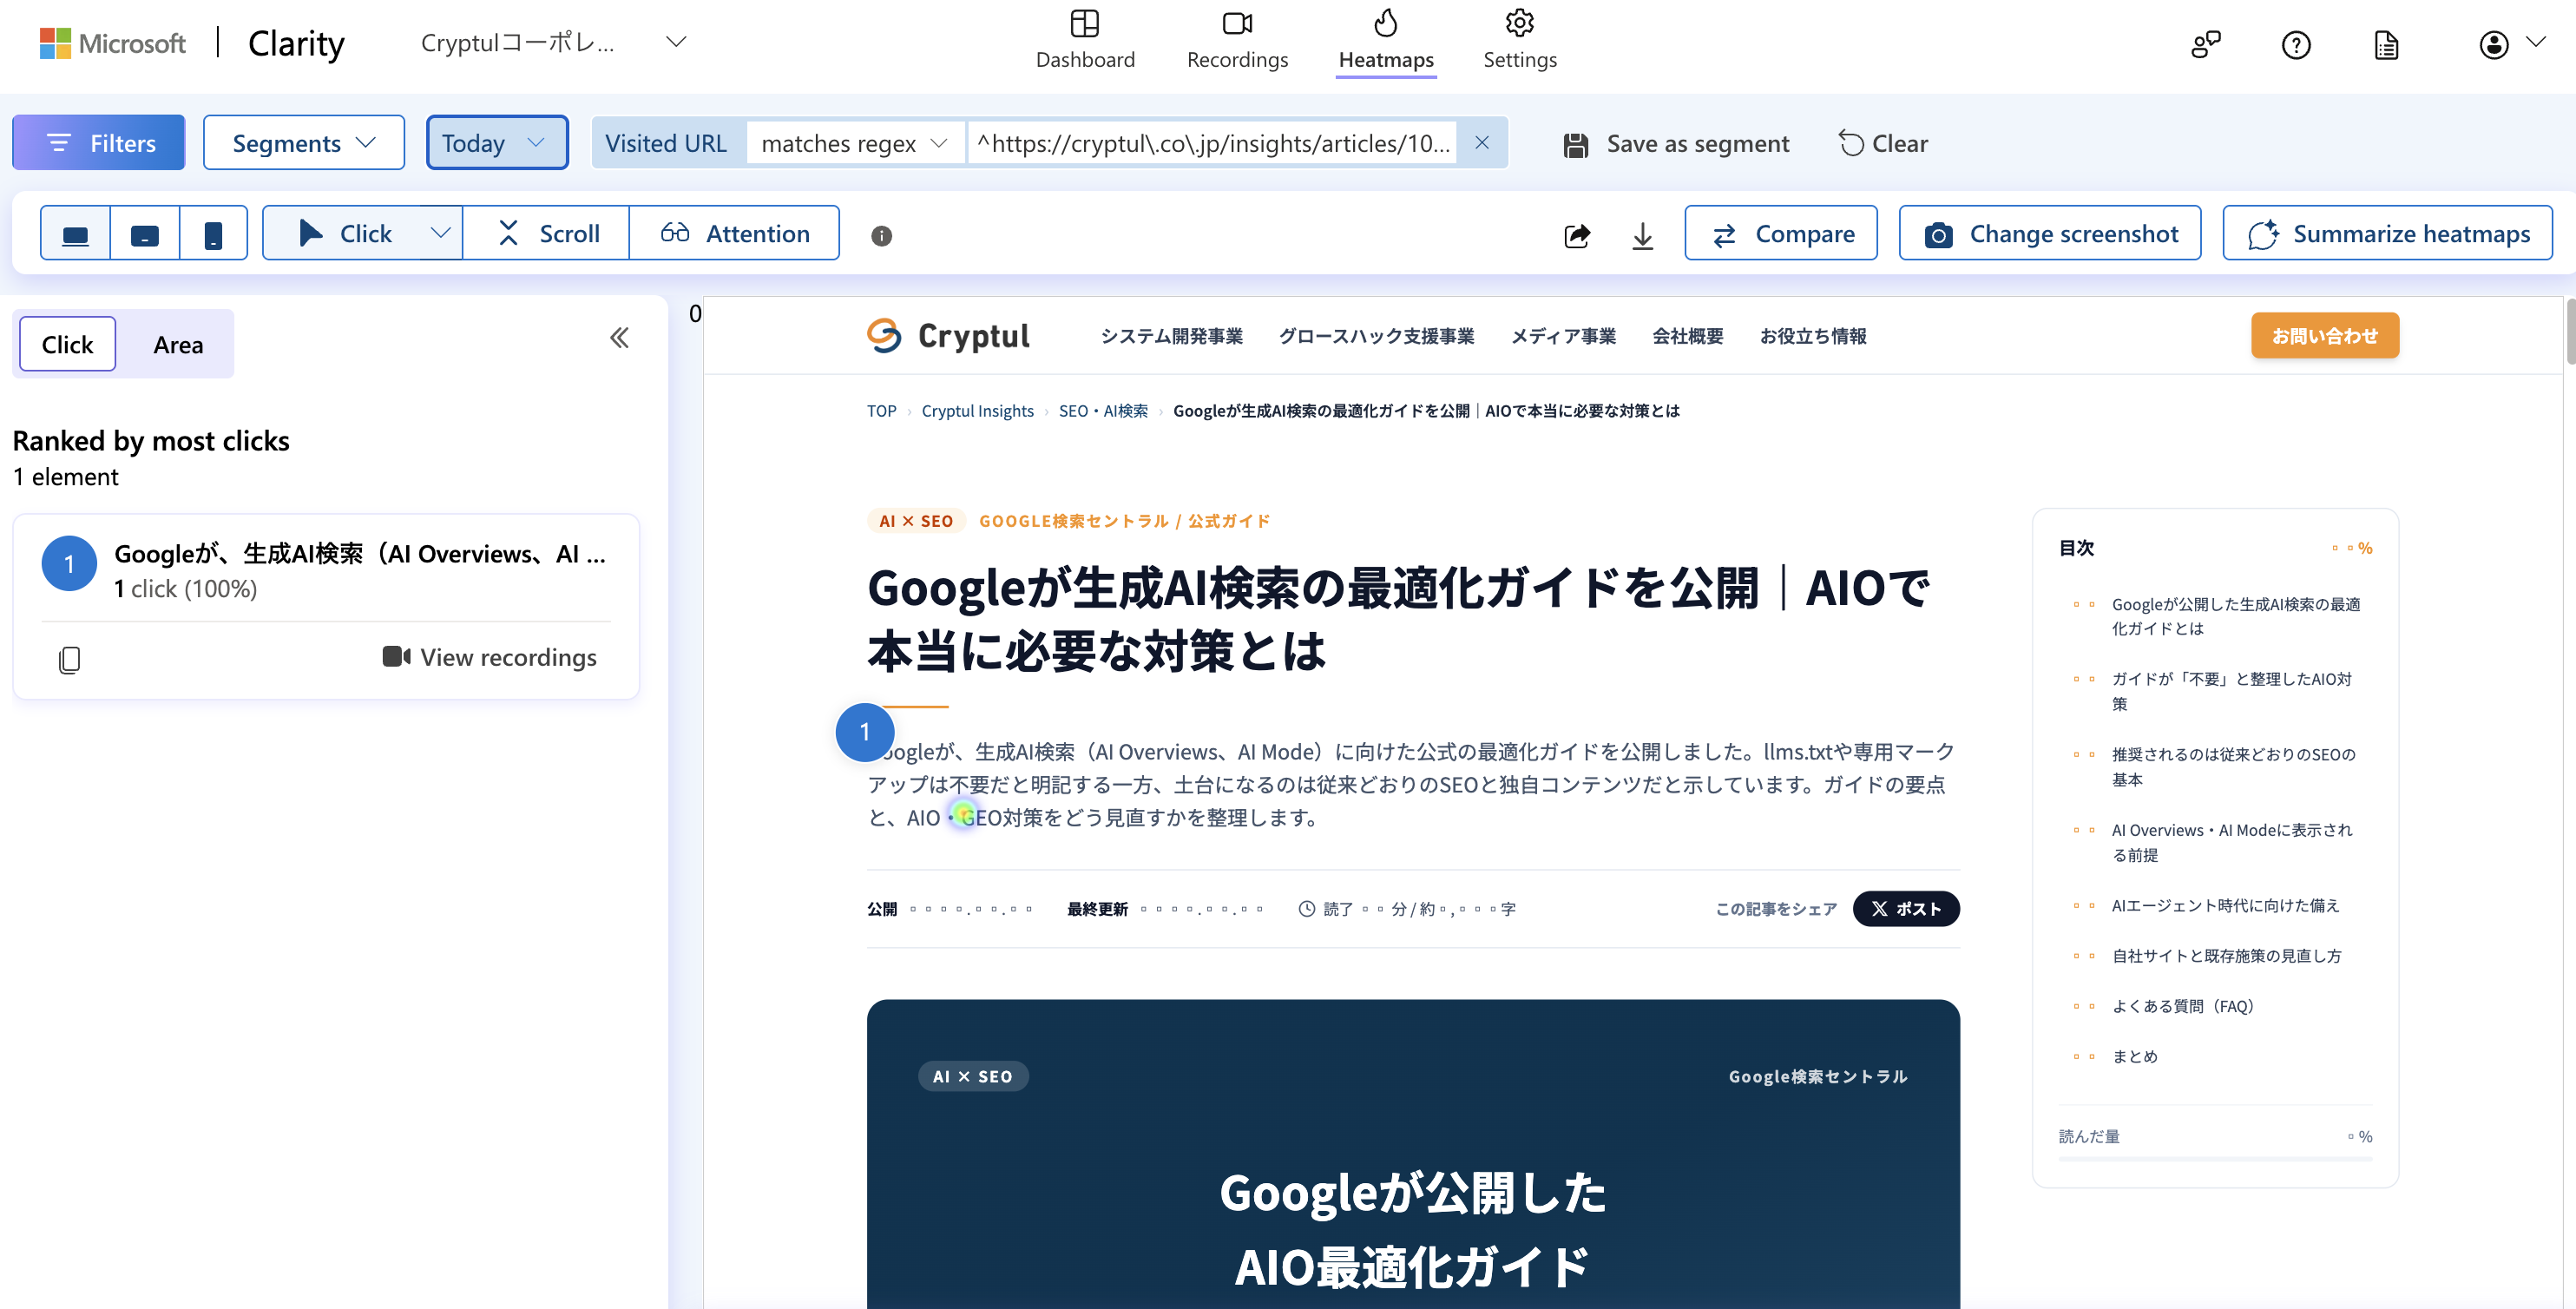
Task: Open the documentation page icon
Action: [2387, 45]
